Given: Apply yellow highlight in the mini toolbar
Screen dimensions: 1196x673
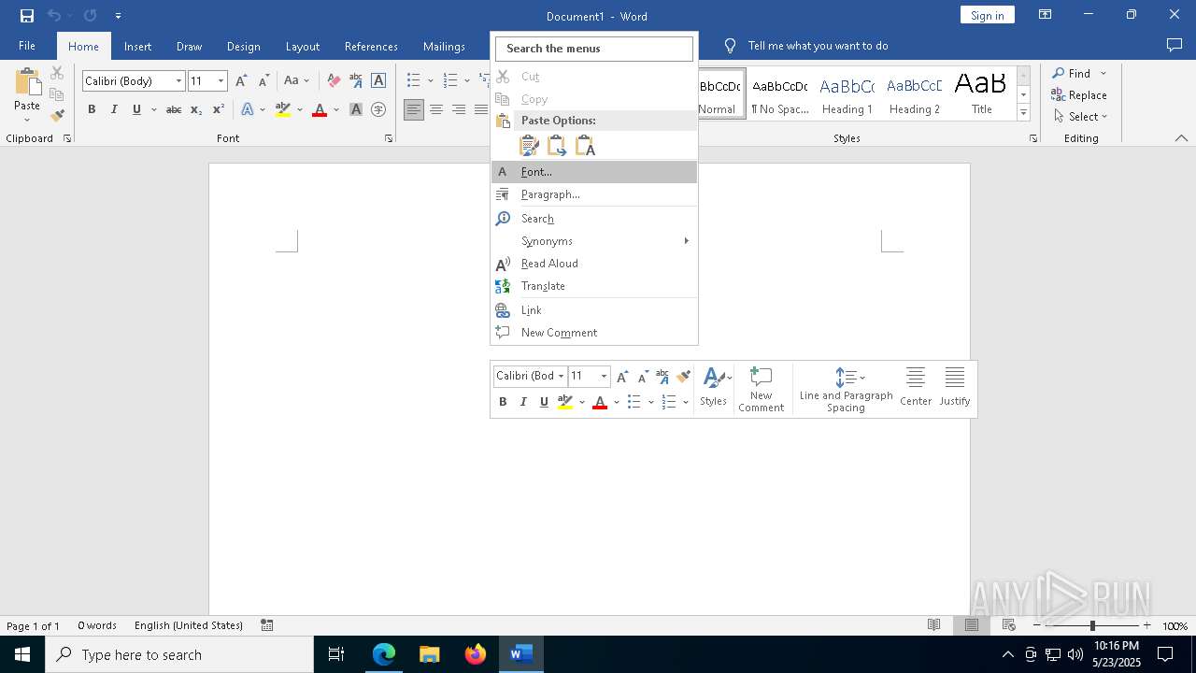Looking at the screenshot, I should coord(565,402).
